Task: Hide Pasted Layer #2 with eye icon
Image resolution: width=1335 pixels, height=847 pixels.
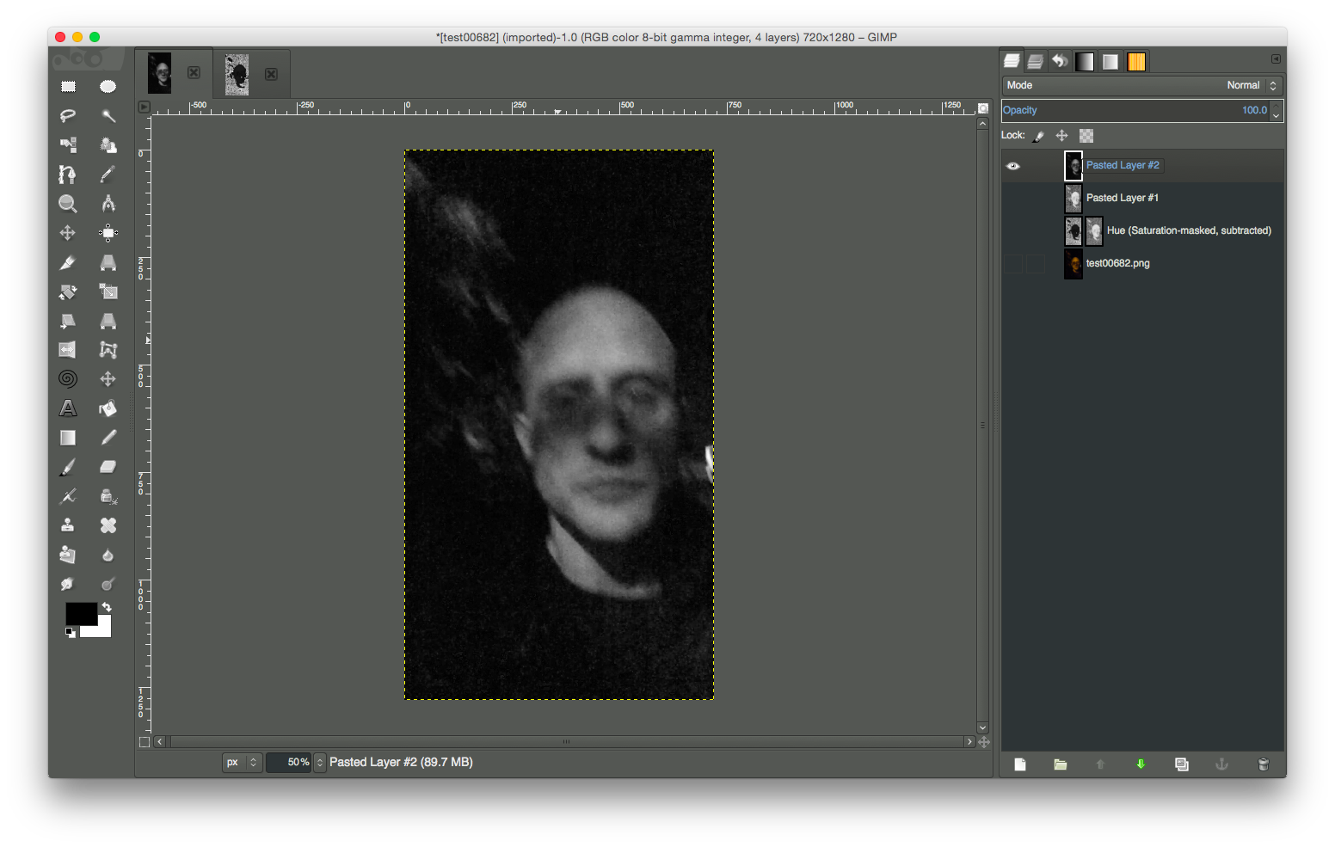Action: click(1013, 166)
